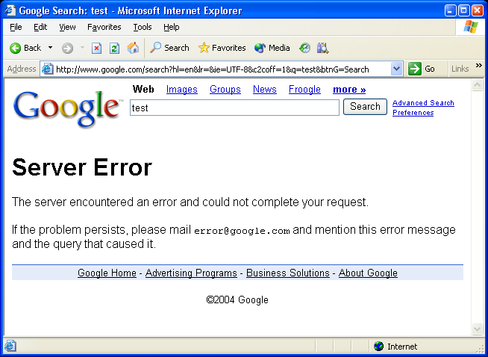
Task: Click the Refresh page icon
Action: pyautogui.click(x=114, y=48)
